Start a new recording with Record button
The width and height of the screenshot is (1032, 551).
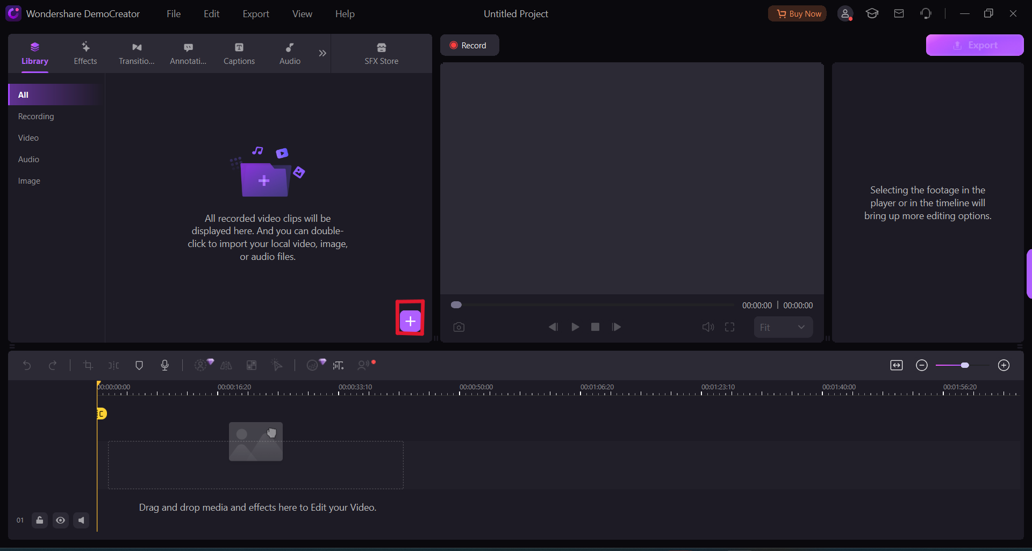(x=469, y=45)
